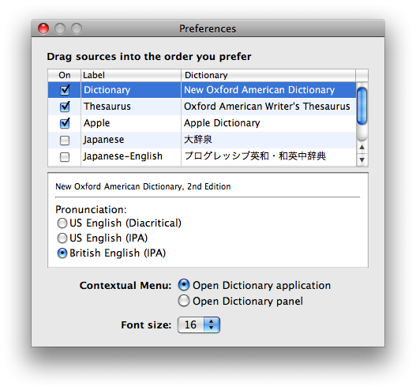Click the sources list scroll up arrow

point(362,148)
